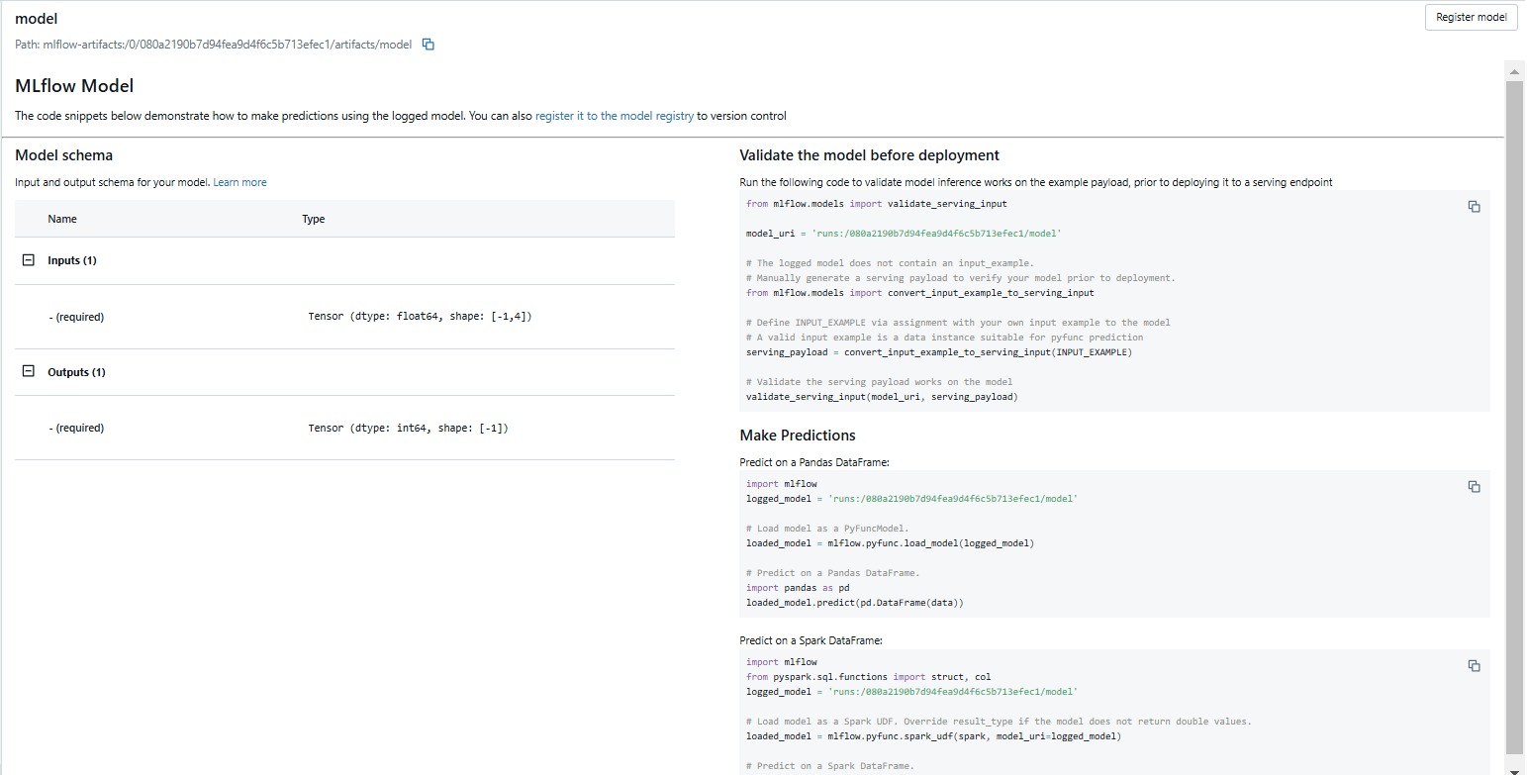Click the Register model button
Viewport: 1527px width, 775px height.
pos(1471,17)
